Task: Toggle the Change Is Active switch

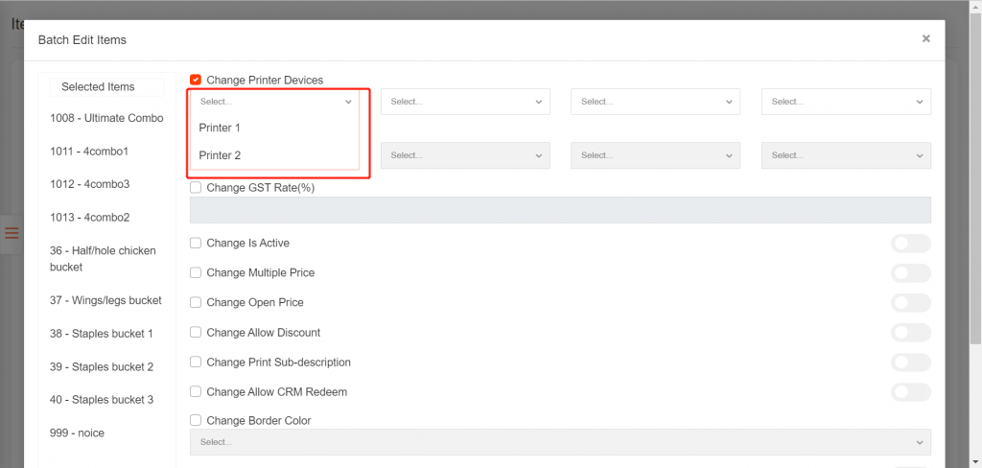Action: click(910, 244)
